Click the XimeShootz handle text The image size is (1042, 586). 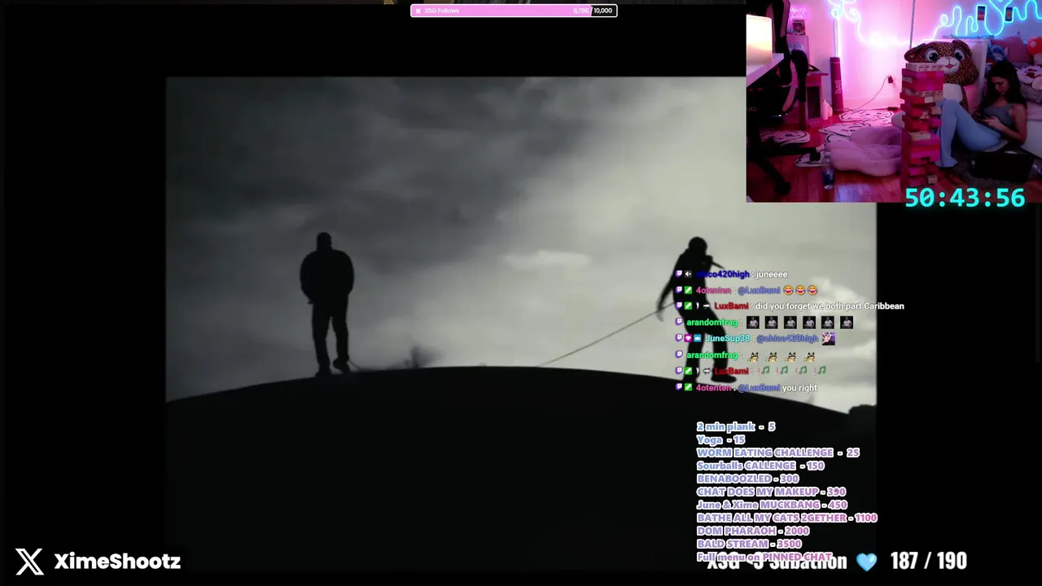click(117, 561)
